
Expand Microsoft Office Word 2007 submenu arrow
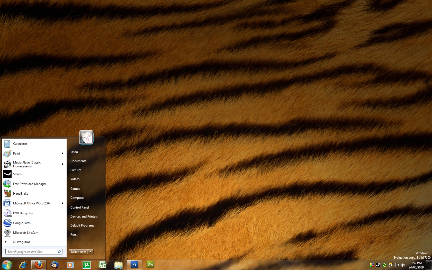[62, 203]
